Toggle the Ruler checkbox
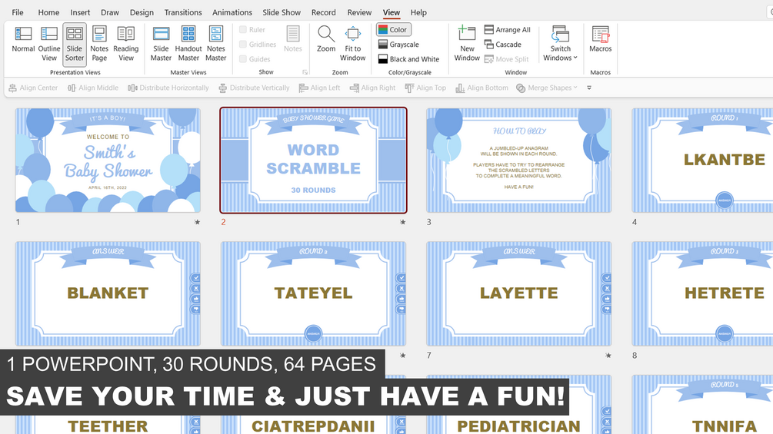Image resolution: width=773 pixels, height=434 pixels. (243, 29)
